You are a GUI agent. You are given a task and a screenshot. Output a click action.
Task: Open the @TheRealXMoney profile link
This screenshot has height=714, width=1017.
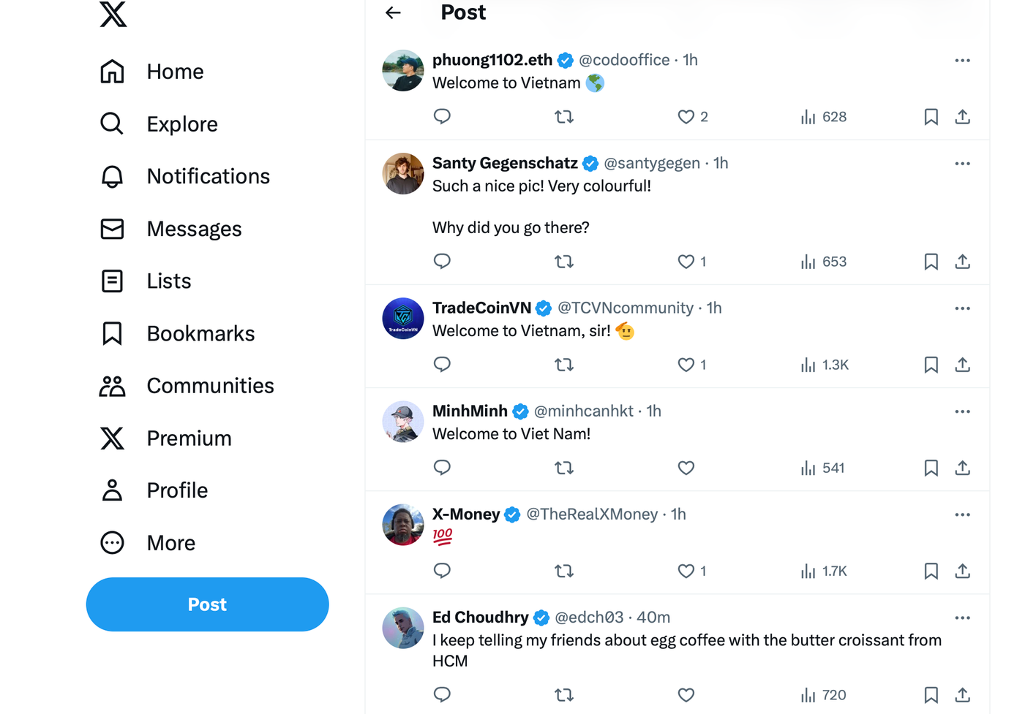tap(592, 514)
